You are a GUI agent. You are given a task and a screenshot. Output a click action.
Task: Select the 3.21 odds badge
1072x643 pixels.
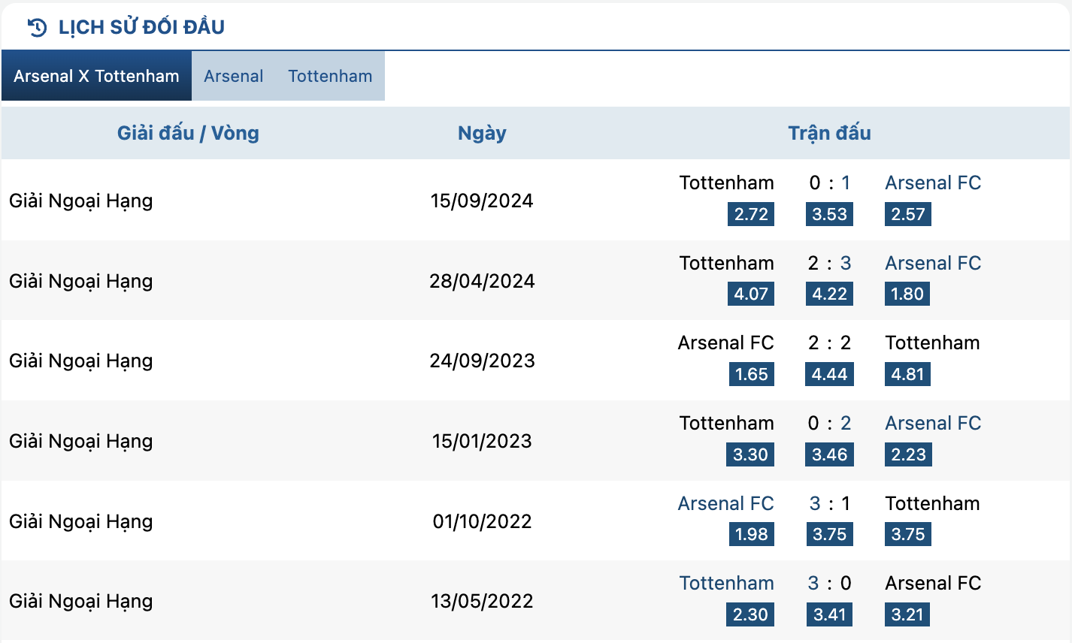[907, 614]
